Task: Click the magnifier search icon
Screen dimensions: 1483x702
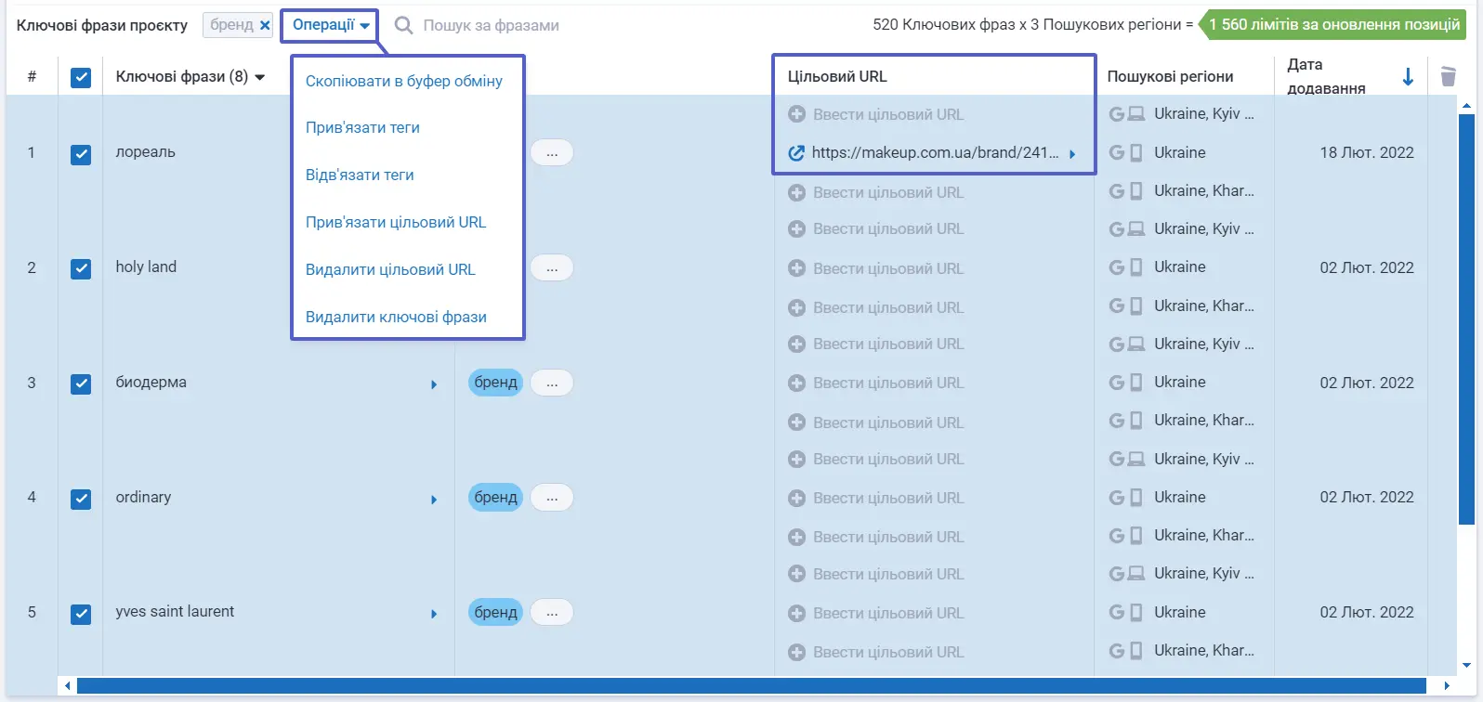Action: [x=403, y=25]
